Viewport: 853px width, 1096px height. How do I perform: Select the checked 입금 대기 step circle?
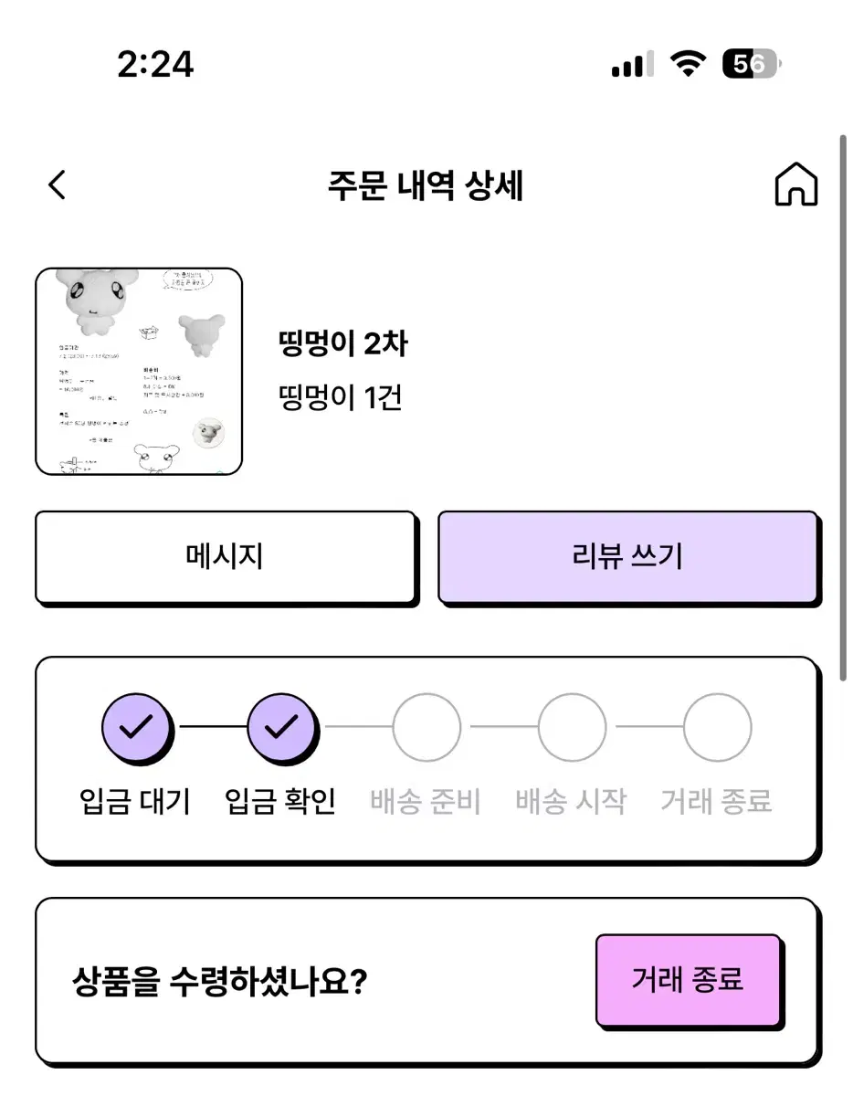pos(135,728)
